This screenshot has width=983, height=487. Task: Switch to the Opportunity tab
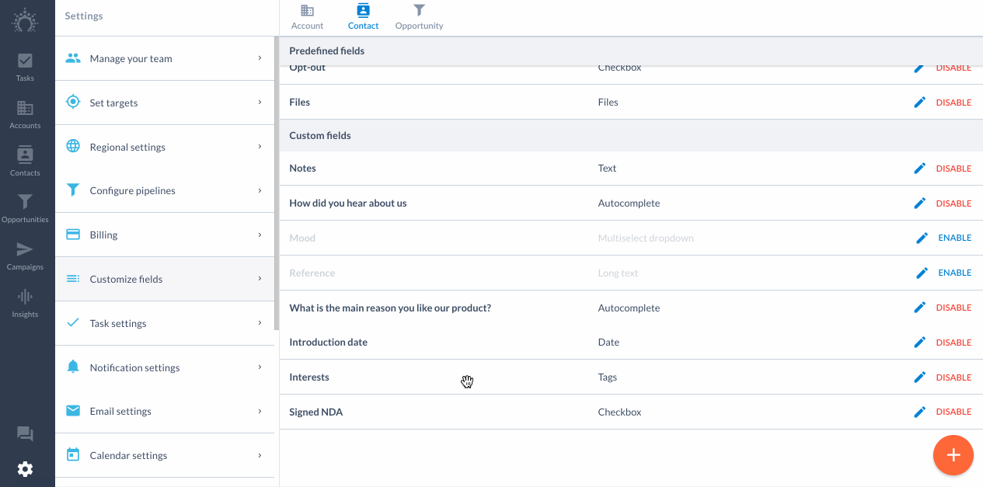[x=419, y=17]
